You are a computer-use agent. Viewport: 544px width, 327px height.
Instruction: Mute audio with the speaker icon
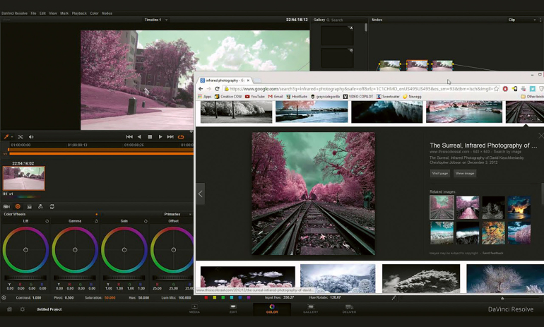[31, 136]
